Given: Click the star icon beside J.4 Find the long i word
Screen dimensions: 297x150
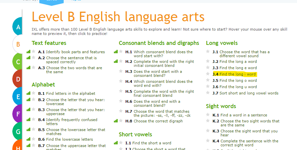Looking at the screenshot, I should tap(208, 74).
